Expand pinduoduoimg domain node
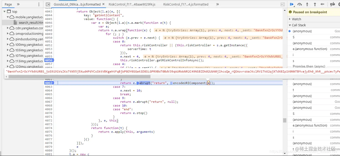Image resolution: width=340 pixels, height=156 pixels. coord(8,39)
